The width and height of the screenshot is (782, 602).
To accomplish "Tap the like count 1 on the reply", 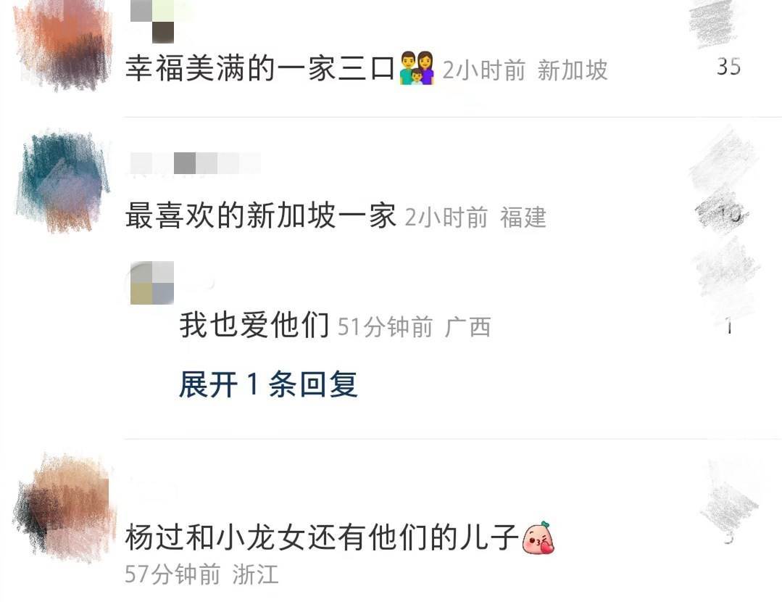I will coord(728,327).
